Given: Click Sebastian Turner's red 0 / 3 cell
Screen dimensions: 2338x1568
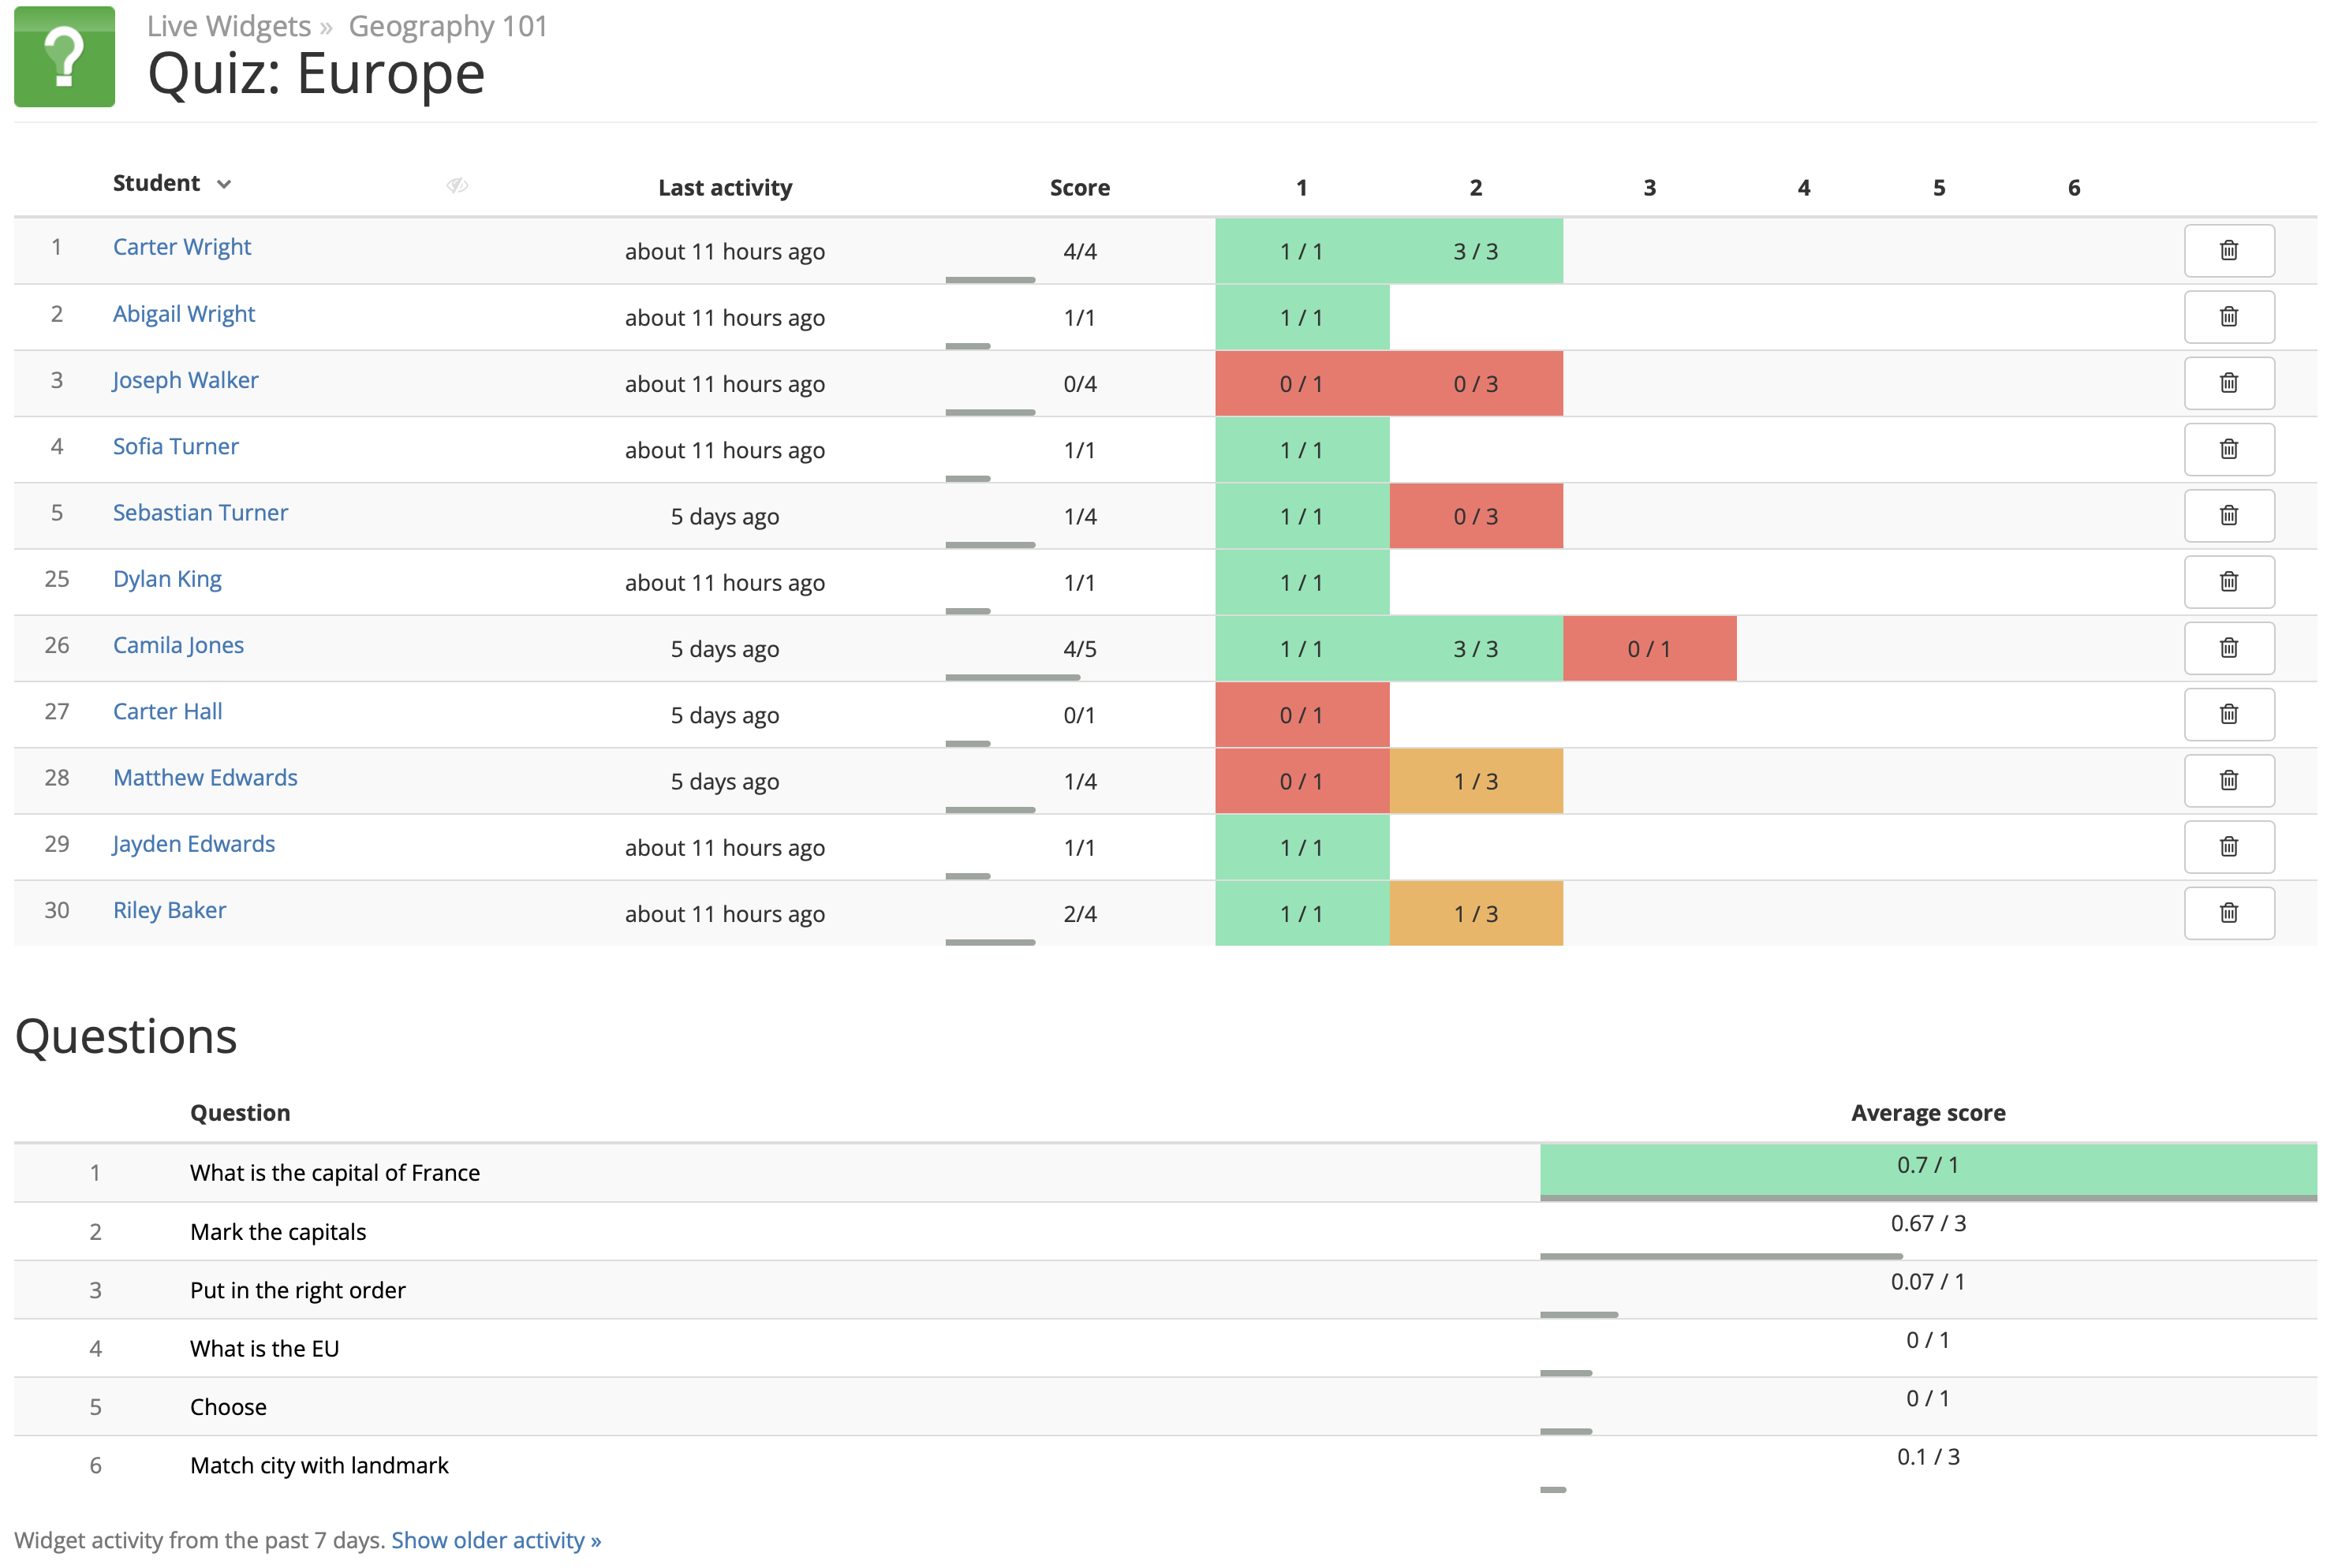Looking at the screenshot, I should point(1476,517).
